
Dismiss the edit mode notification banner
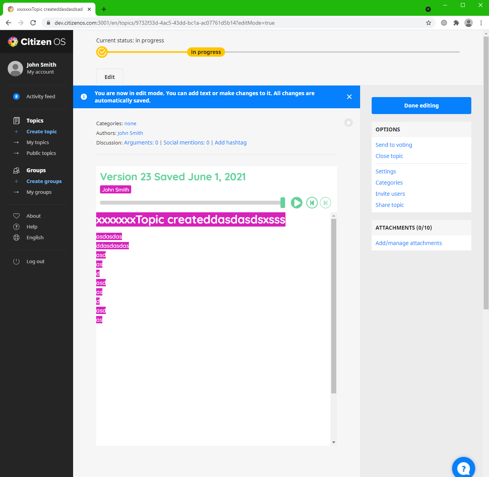349,97
